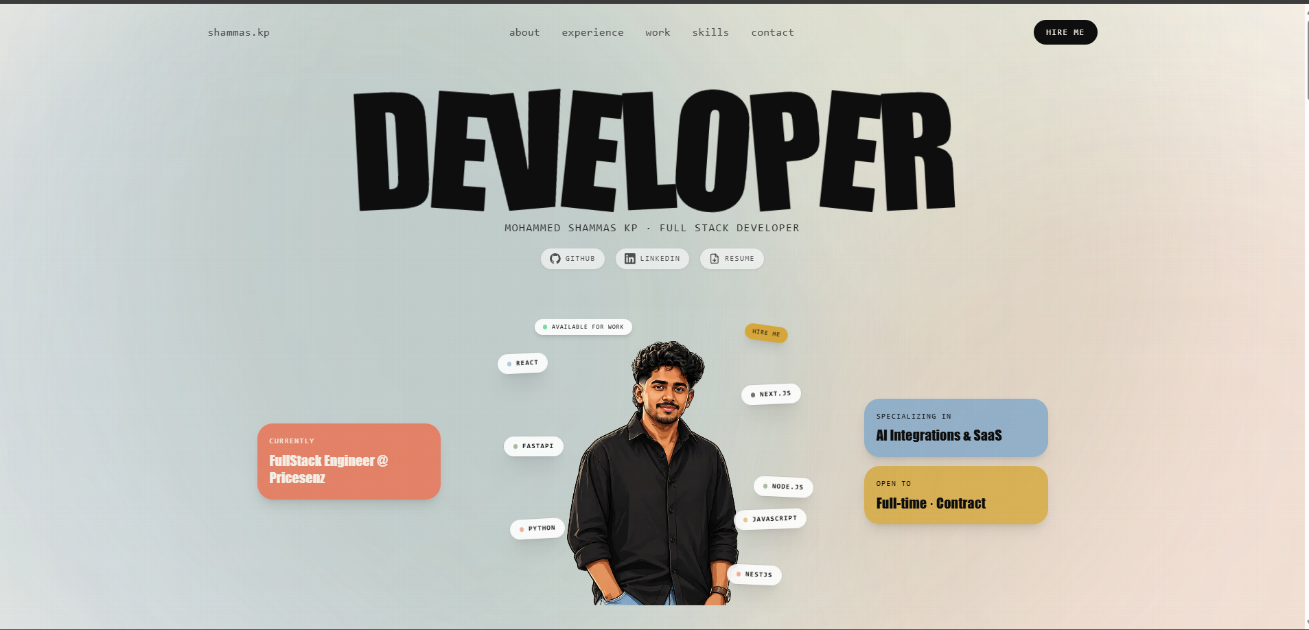Open the contact nav link
The height and width of the screenshot is (630, 1309).
point(772,32)
